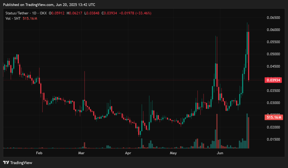Click the TradingView wordmark at bottom
Viewport: 288px width, 168px height.
tap(21, 163)
